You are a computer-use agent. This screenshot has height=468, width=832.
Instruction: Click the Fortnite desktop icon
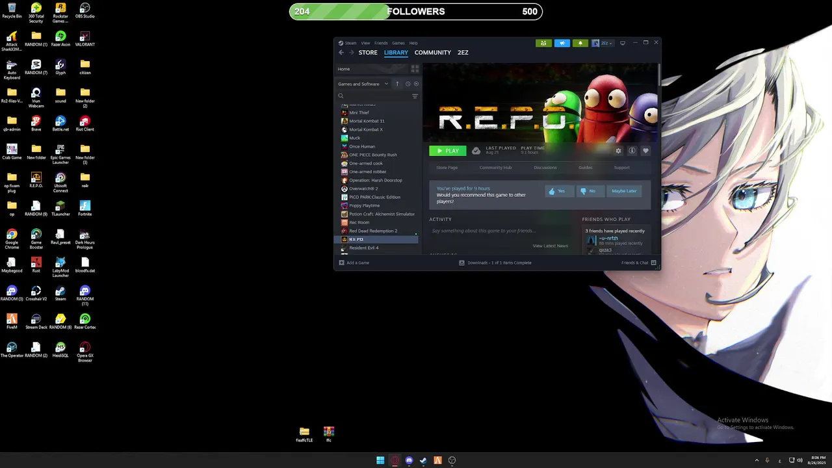tap(84, 208)
